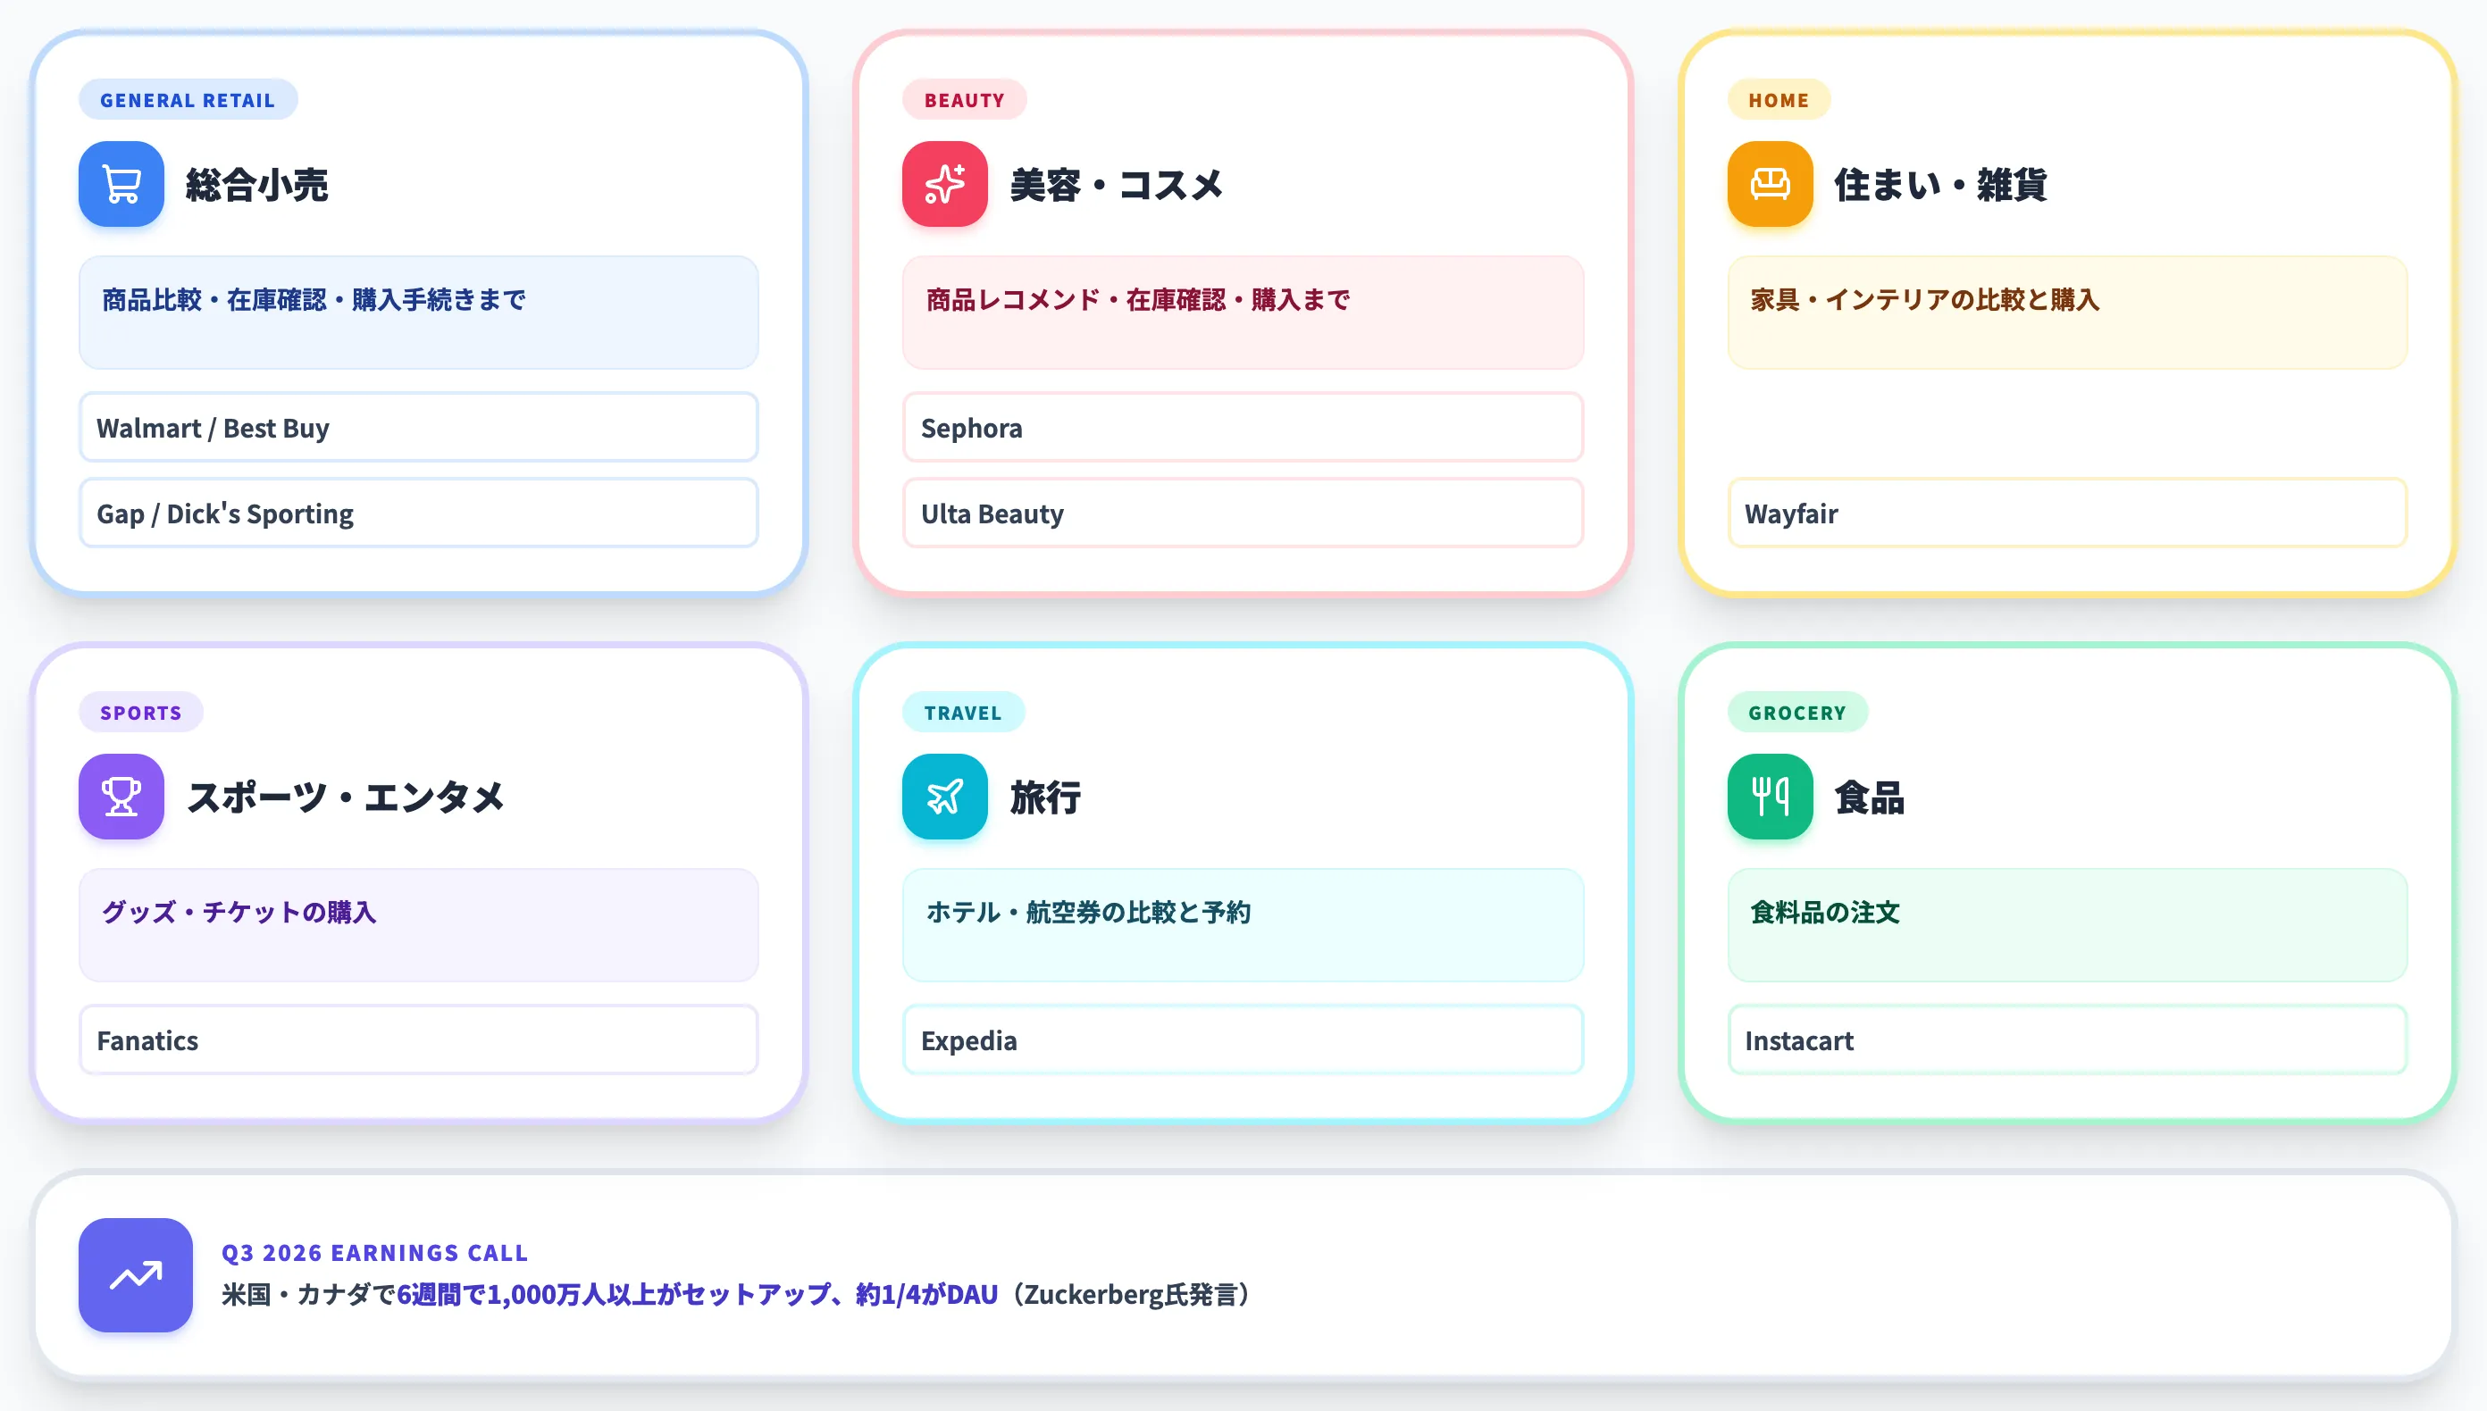Screen dimensions: 2487x1411
Task: Click the pink sparkles beauty icon
Action: click(945, 184)
